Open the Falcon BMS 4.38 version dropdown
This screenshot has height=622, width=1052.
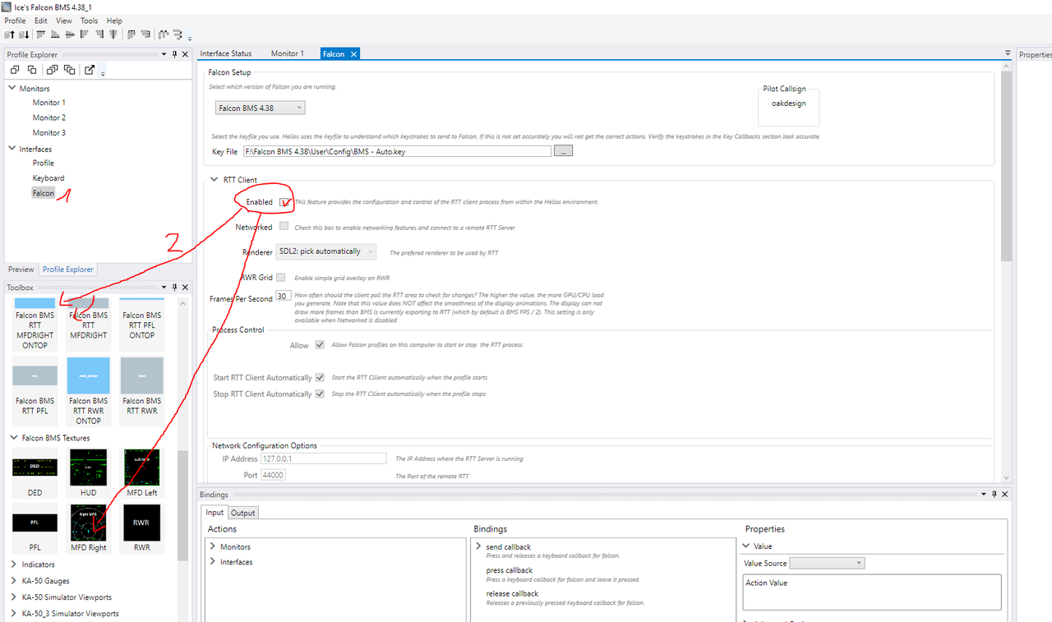tap(260, 108)
